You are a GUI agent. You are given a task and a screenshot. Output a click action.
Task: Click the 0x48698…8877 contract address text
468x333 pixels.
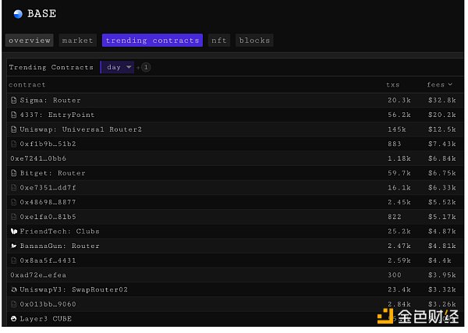coord(48,202)
